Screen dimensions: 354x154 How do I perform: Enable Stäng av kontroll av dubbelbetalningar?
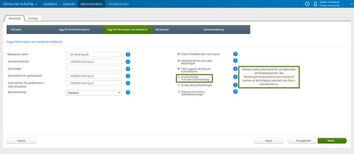click(179, 92)
